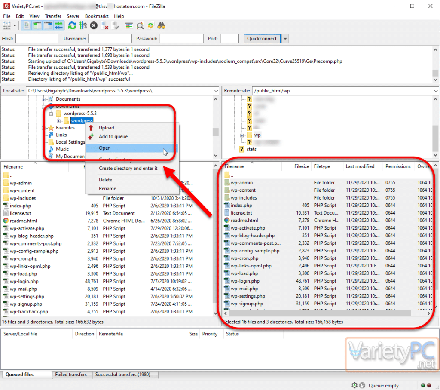Screen dimensions: 440x390
Task: Select local wp-config-sample.php file
Action: point(34,251)
